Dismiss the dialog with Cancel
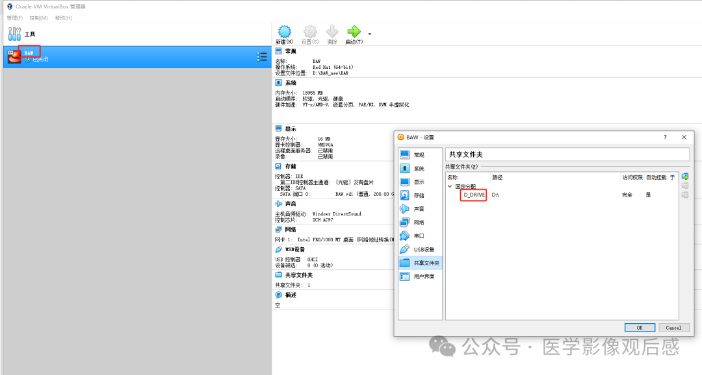702x375 pixels. [x=673, y=327]
